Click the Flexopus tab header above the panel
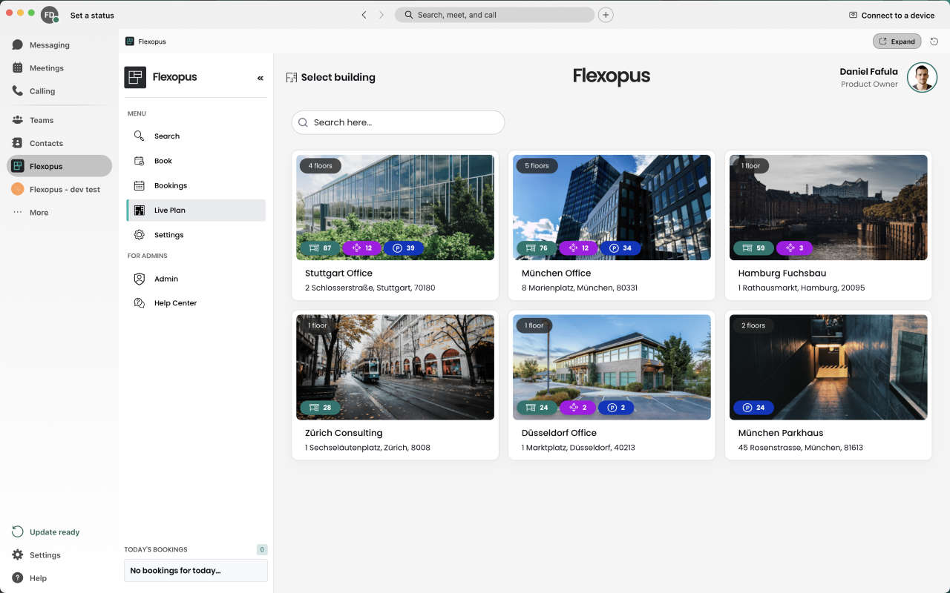 pos(145,42)
